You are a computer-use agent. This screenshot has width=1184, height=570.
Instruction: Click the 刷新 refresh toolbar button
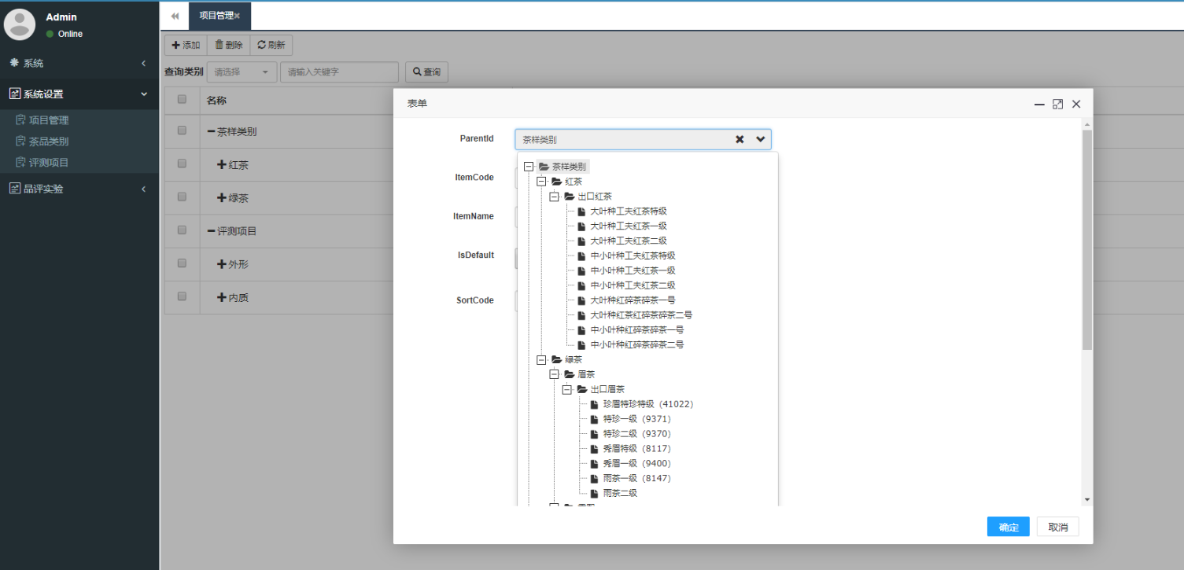(271, 45)
